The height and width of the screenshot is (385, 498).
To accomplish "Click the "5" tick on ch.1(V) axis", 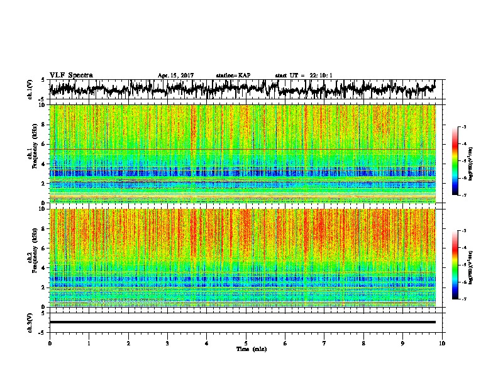I will pos(43,80).
